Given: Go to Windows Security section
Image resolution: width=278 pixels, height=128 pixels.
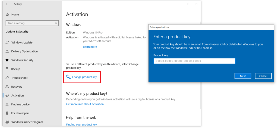Looking at the screenshot, I should coord(22,60).
